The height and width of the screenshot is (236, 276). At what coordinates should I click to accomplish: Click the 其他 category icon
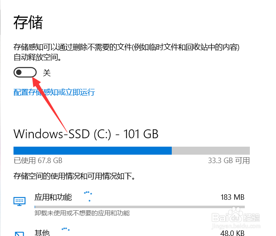19,233
